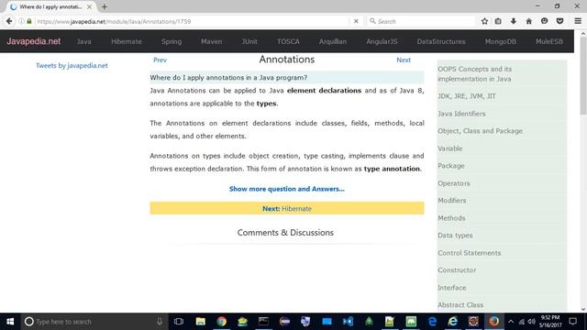The image size is (587, 330).
Task: Open File Explorer from the taskbar
Action: pos(200,322)
